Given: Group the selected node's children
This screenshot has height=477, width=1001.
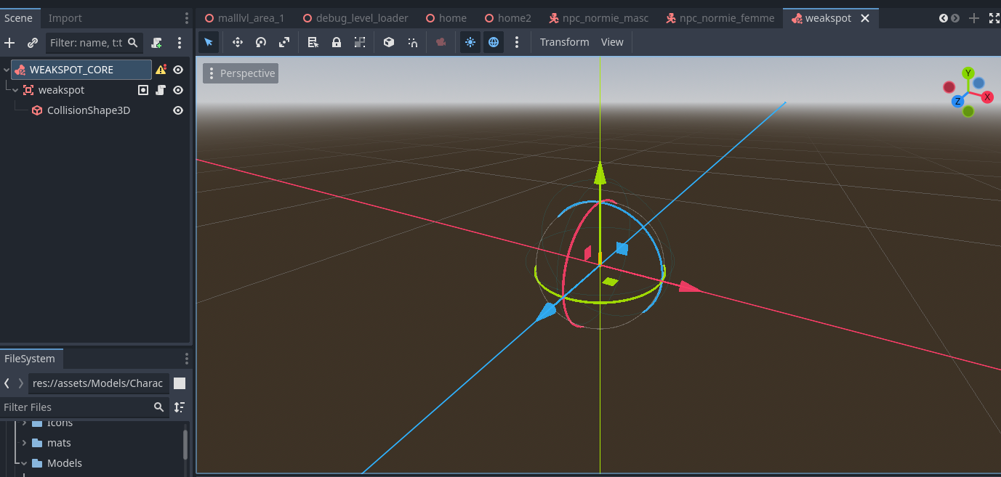Looking at the screenshot, I should tap(360, 42).
